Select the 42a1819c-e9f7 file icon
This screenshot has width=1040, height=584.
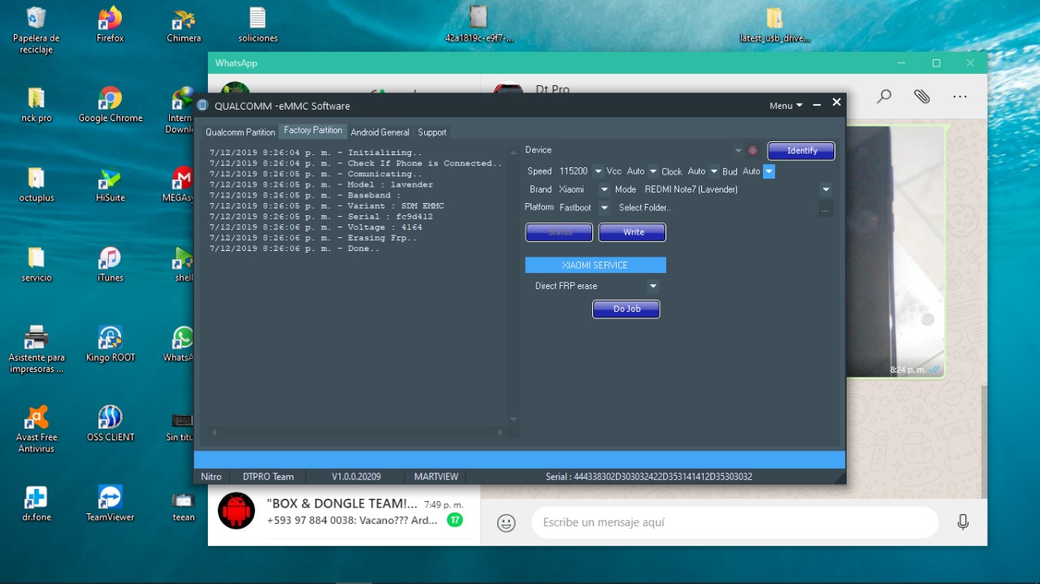[479, 24]
